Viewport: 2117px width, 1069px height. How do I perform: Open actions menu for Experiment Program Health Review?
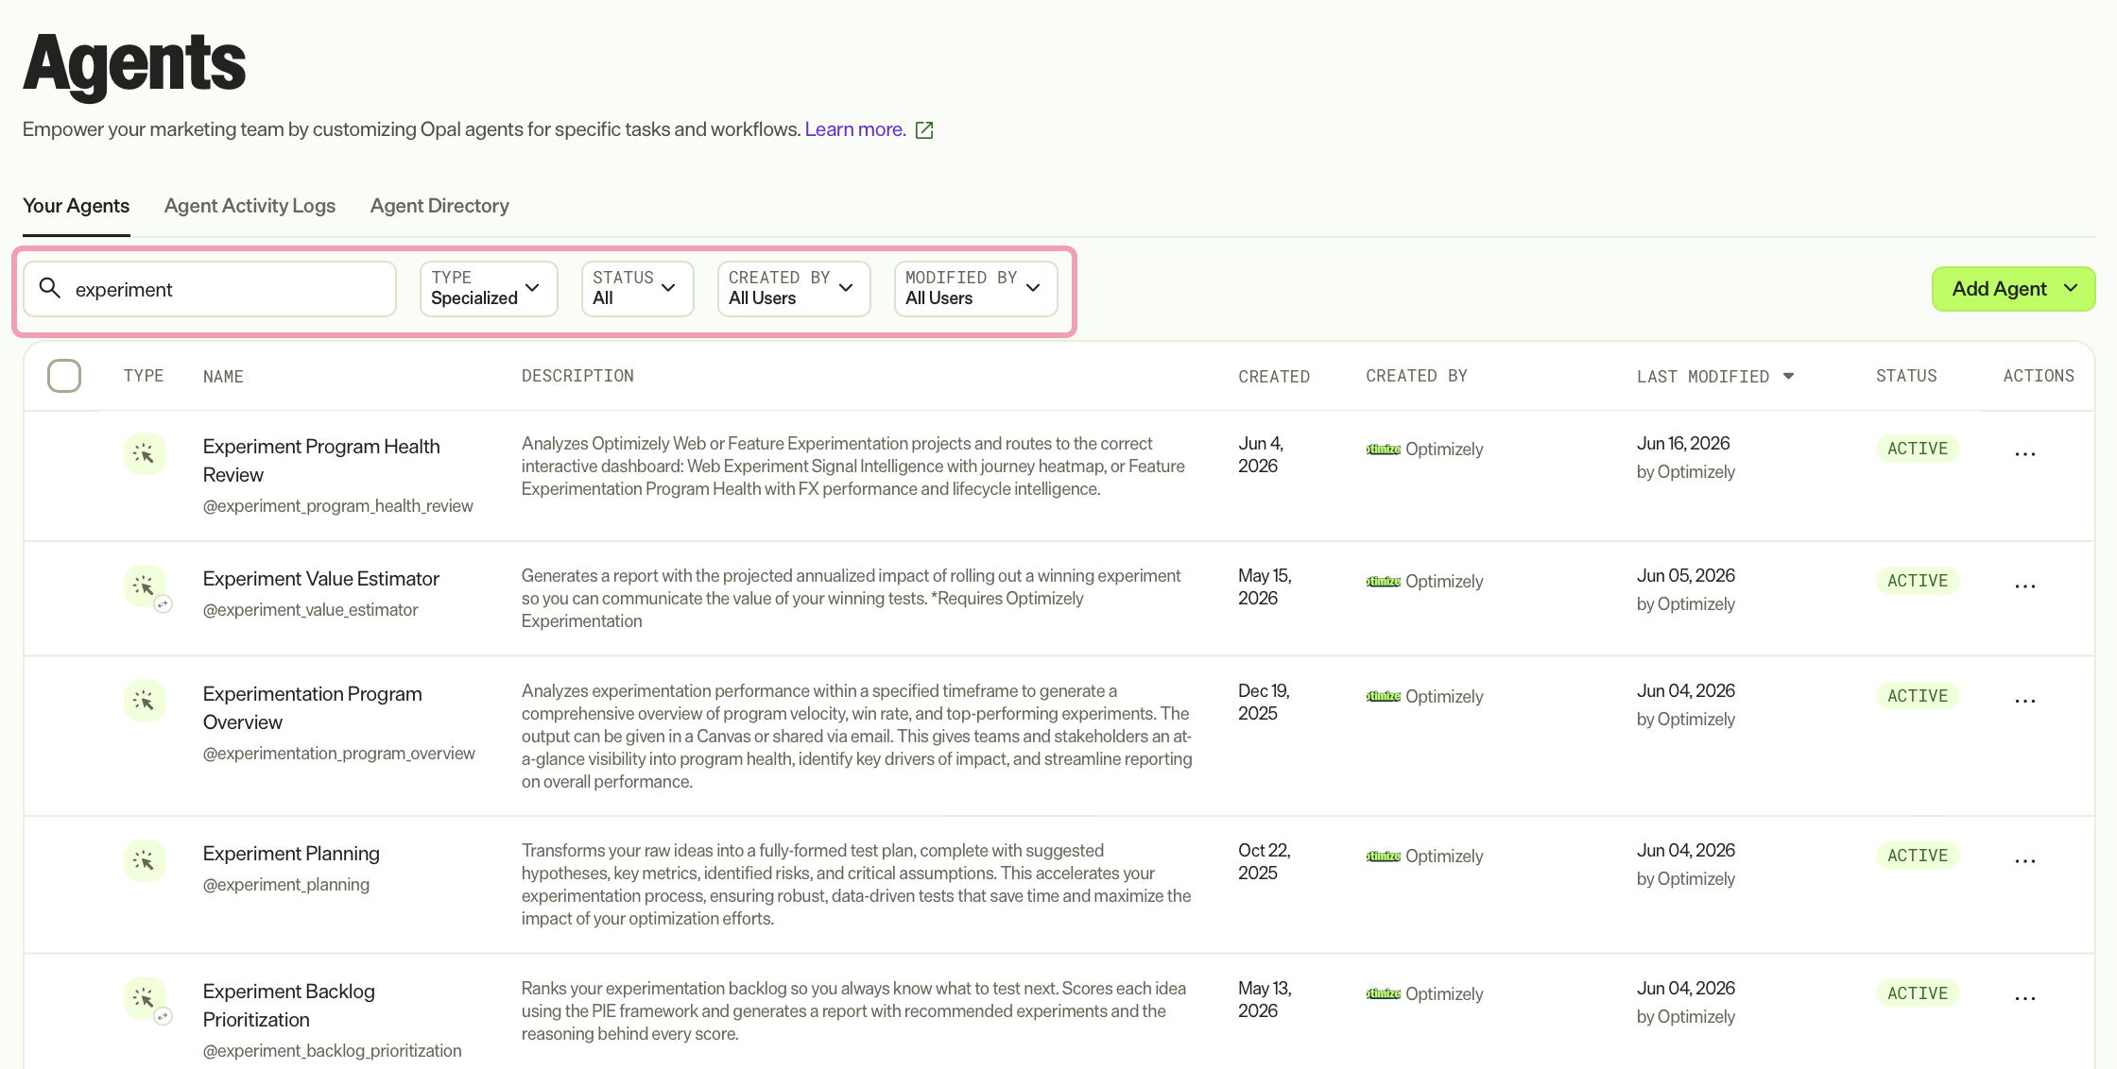pyautogui.click(x=2024, y=454)
